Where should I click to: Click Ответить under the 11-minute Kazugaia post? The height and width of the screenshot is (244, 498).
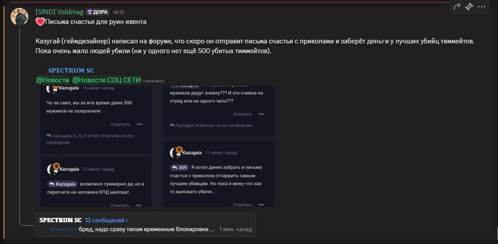click(x=243, y=205)
